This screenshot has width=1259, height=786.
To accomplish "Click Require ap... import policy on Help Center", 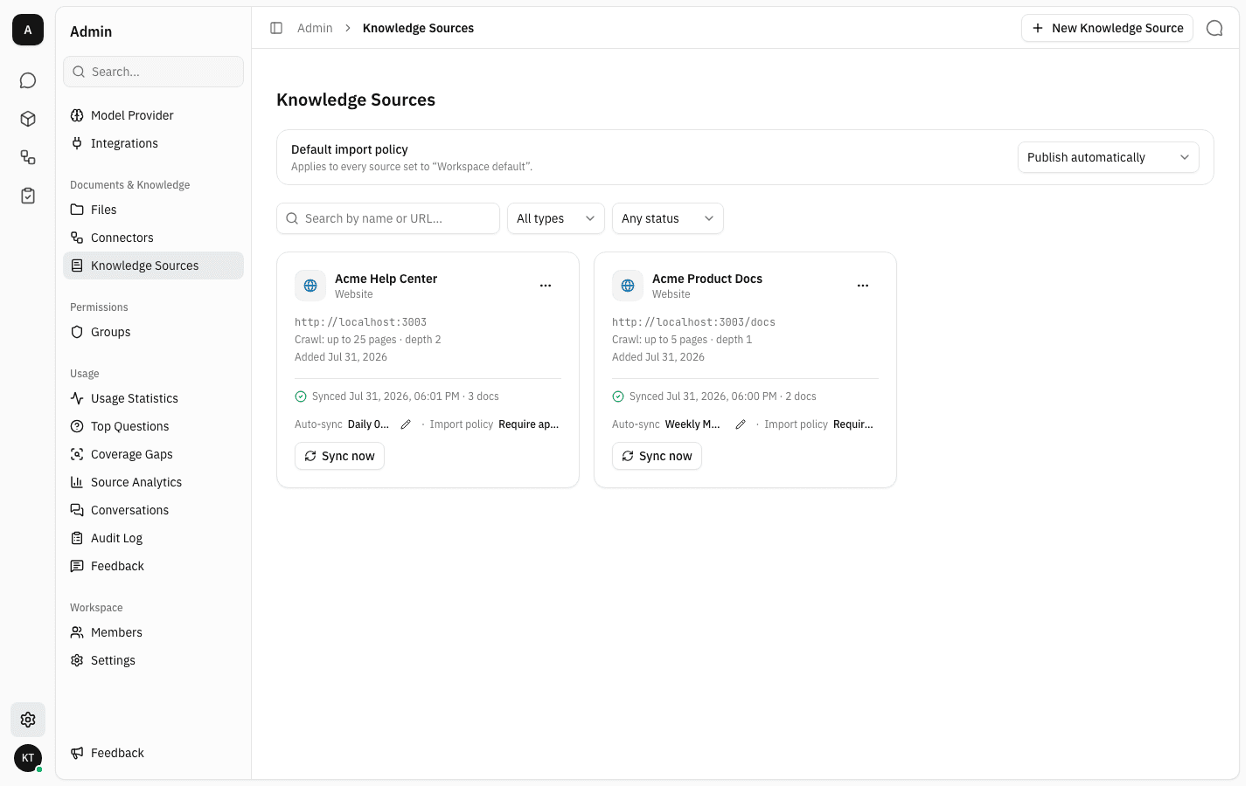I will point(528,424).
